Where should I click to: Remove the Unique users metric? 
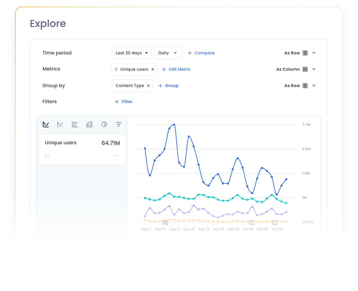click(153, 69)
